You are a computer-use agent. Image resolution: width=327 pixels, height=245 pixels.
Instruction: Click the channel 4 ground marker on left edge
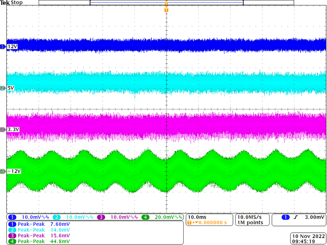pos(3,171)
